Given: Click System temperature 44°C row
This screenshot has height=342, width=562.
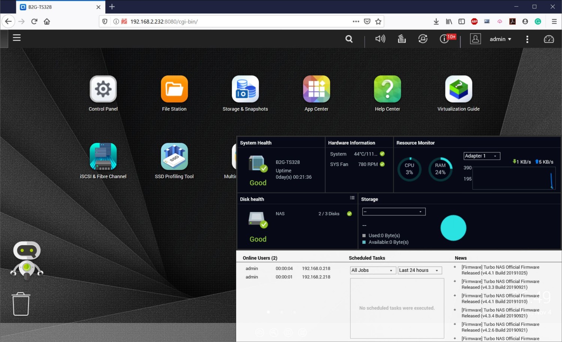Looking at the screenshot, I should pos(357,154).
